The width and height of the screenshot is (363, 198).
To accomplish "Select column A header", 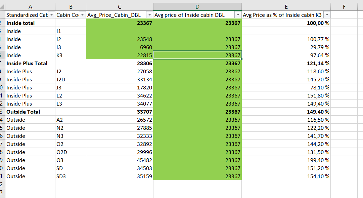I will click(30, 7).
